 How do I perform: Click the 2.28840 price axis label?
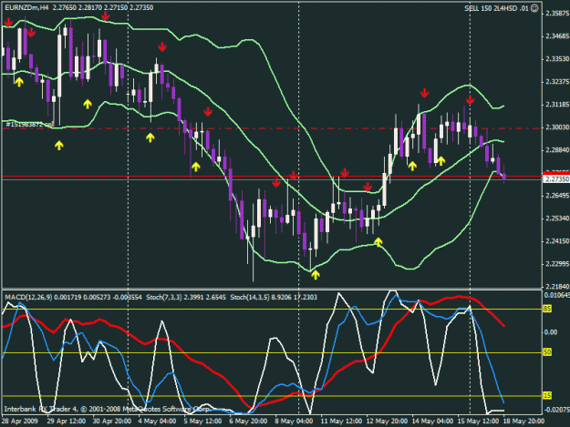pyautogui.click(x=557, y=150)
